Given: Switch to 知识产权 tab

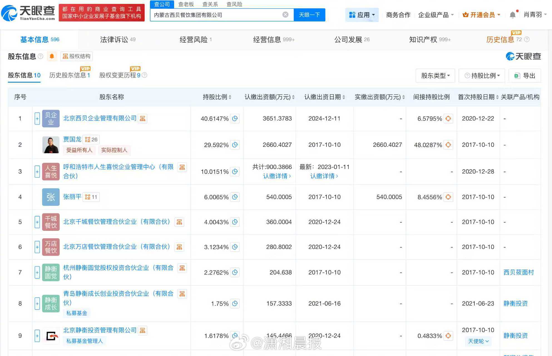Looking at the screenshot, I should point(430,39).
